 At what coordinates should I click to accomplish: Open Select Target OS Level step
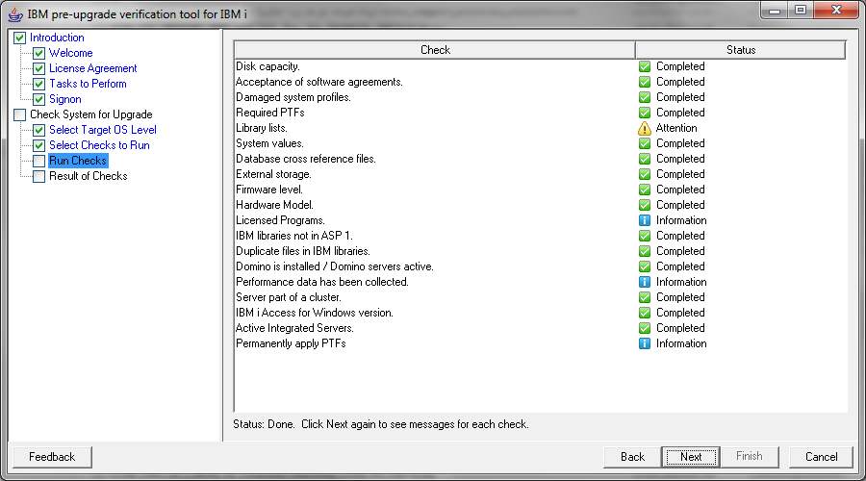(102, 130)
